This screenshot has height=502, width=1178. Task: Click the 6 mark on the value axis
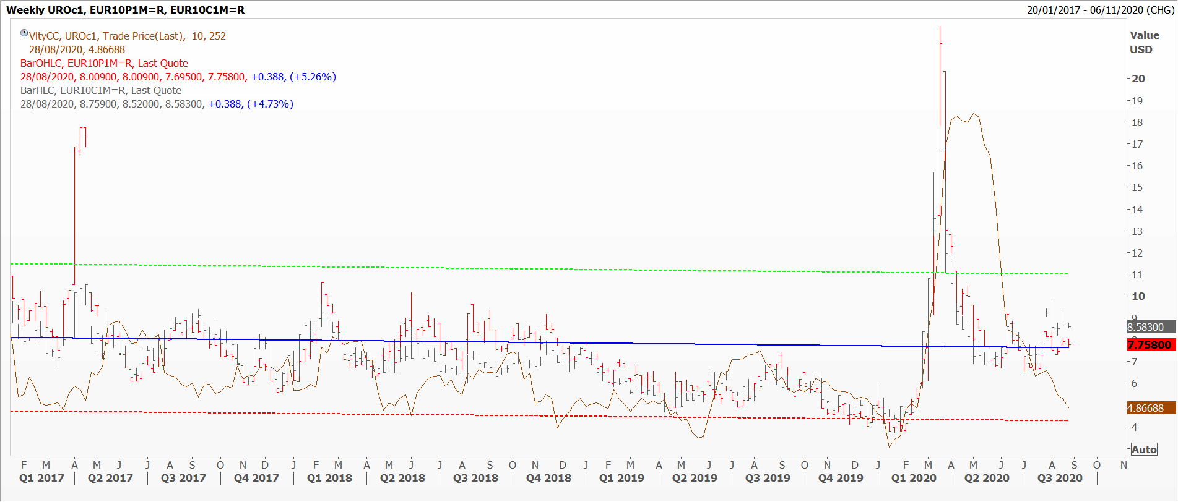1134,383
